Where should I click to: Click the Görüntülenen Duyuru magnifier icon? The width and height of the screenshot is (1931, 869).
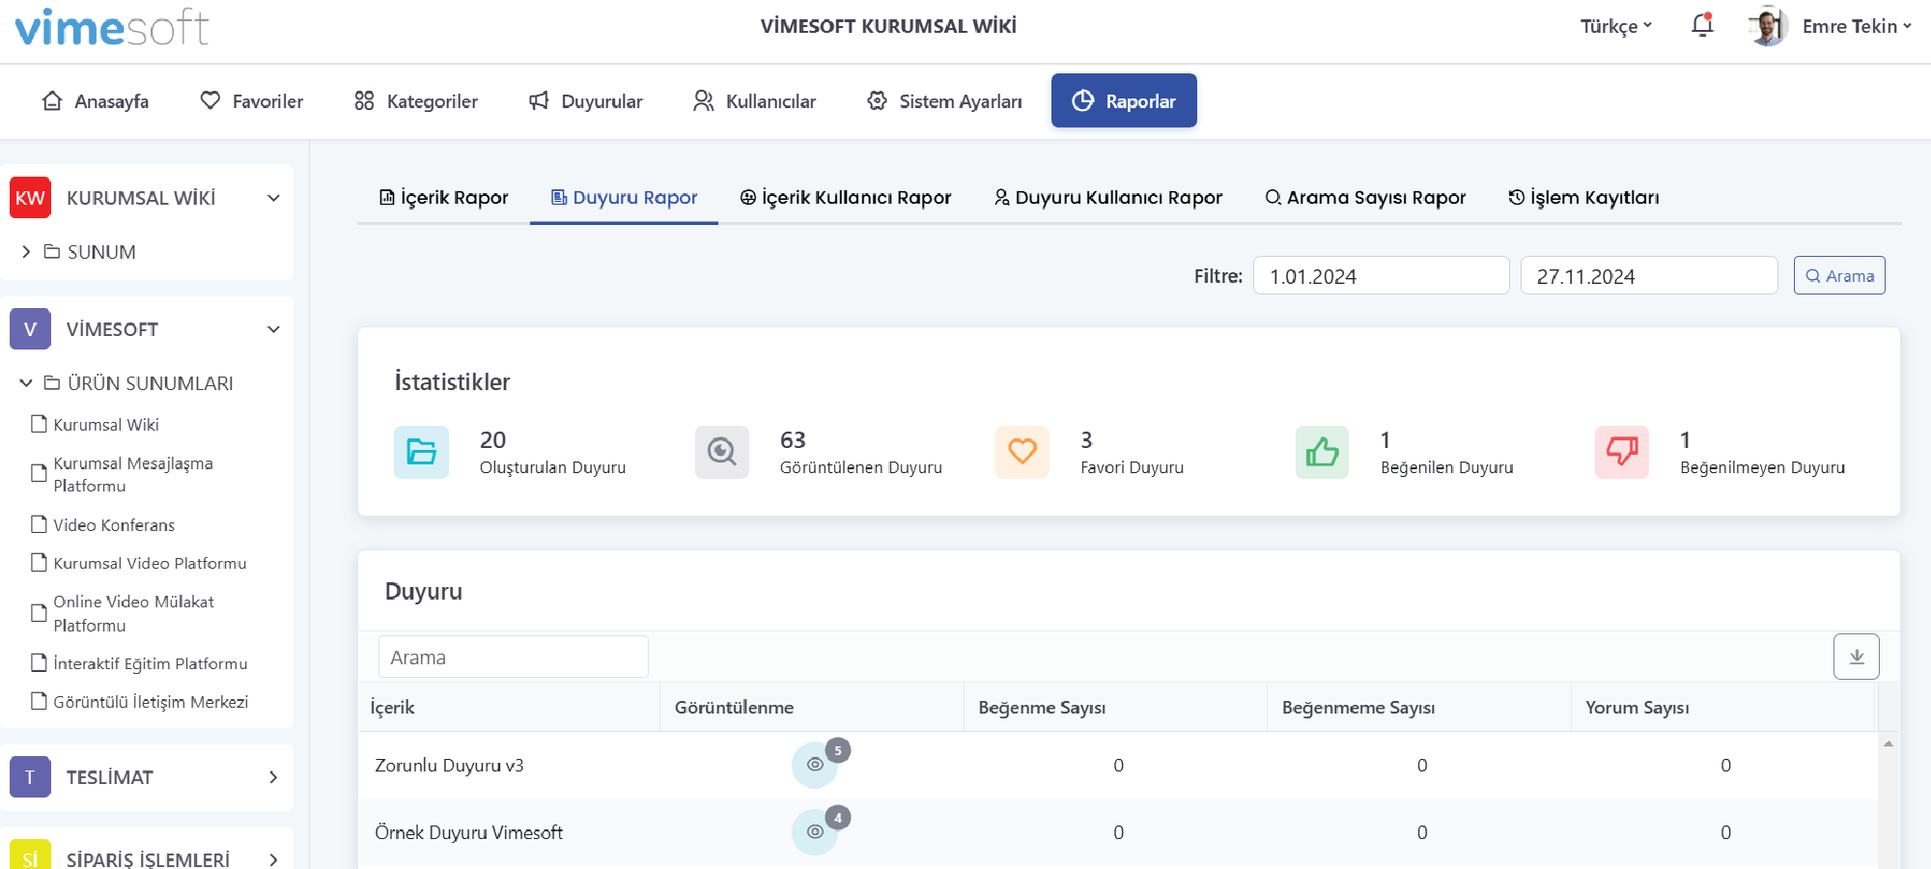pos(722,452)
